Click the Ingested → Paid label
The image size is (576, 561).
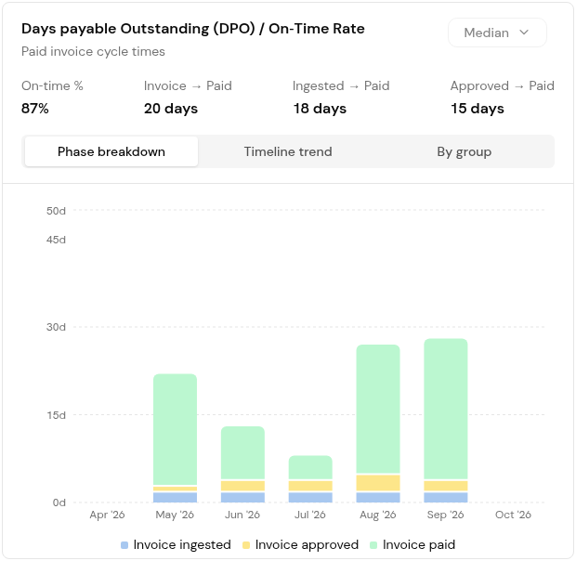[x=341, y=85]
